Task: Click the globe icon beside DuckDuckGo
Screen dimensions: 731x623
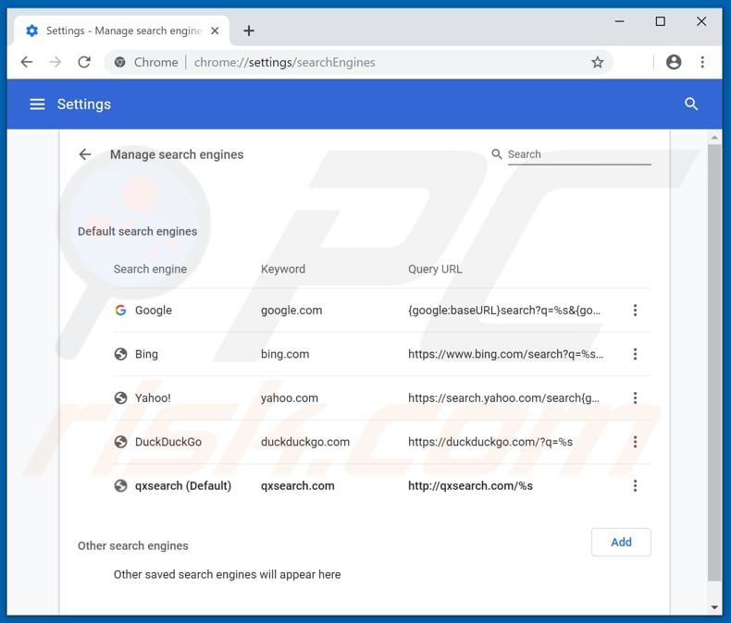Action: point(120,442)
